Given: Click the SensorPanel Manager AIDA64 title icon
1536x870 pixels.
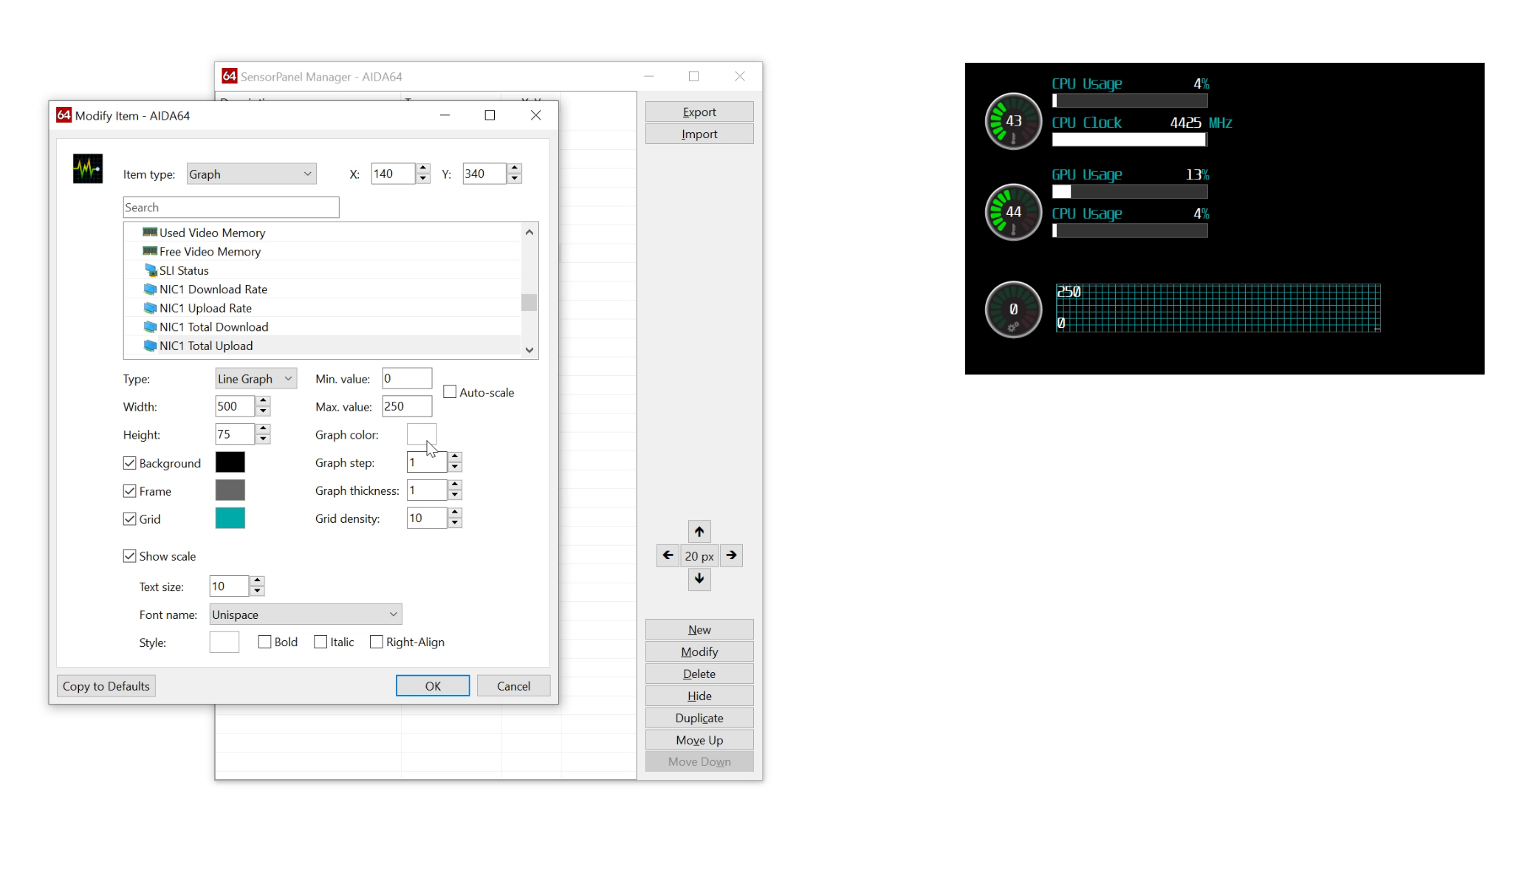Looking at the screenshot, I should pos(230,76).
